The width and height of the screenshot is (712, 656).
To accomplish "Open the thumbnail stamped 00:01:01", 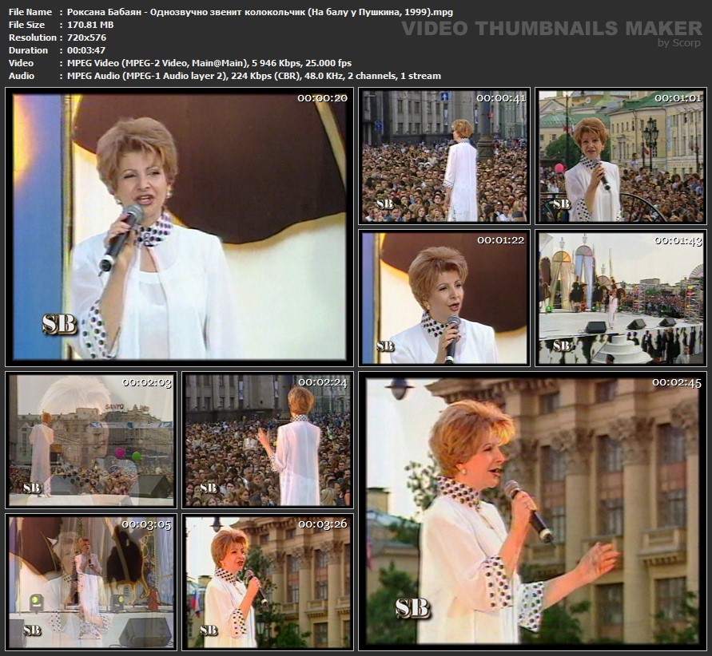I will pyautogui.click(x=620, y=156).
